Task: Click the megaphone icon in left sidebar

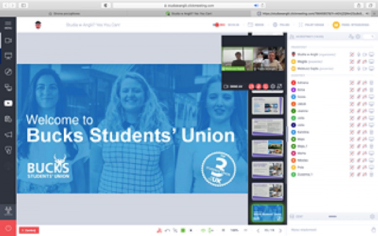Action: tap(8, 134)
